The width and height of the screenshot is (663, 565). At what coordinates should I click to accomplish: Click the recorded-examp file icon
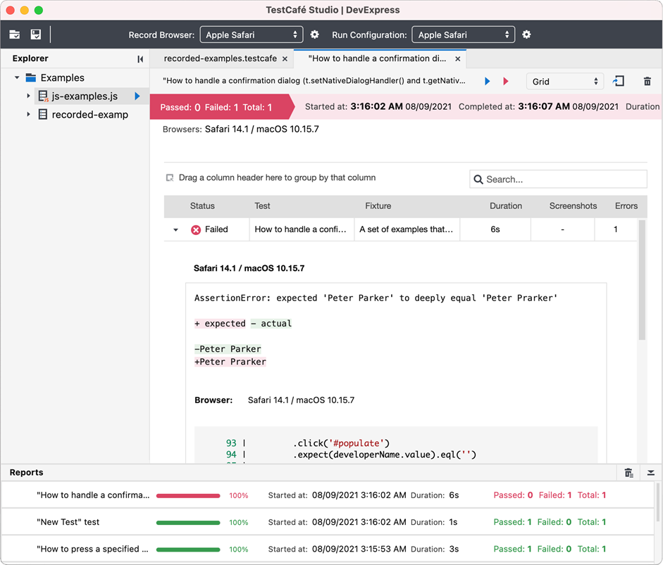tap(43, 115)
